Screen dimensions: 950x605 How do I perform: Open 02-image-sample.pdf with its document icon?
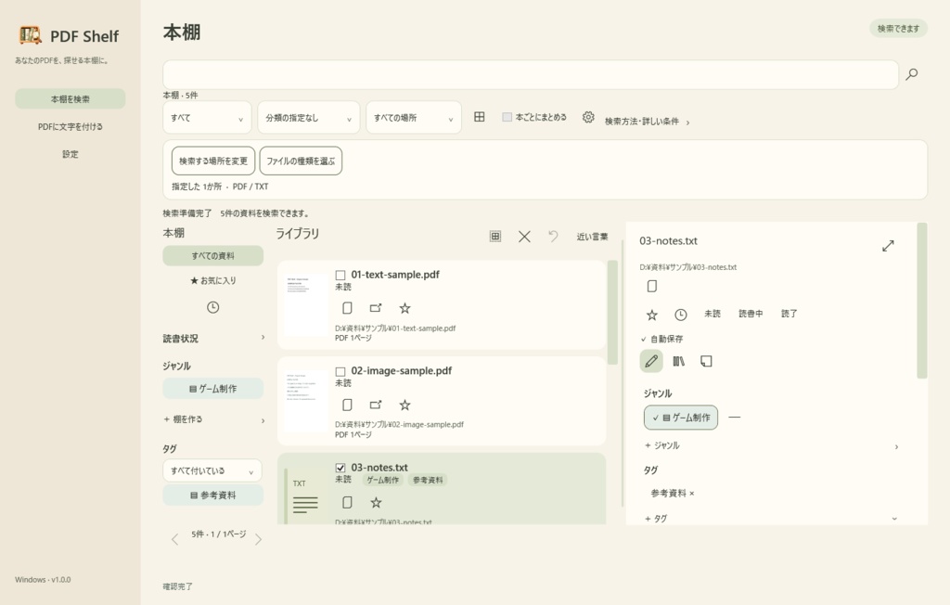coord(347,405)
